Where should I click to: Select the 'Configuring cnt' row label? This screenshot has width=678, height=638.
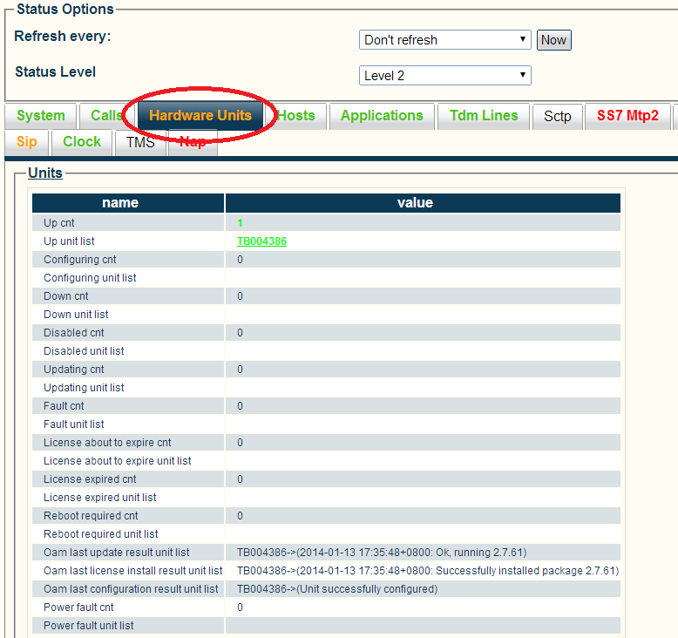pos(80,260)
